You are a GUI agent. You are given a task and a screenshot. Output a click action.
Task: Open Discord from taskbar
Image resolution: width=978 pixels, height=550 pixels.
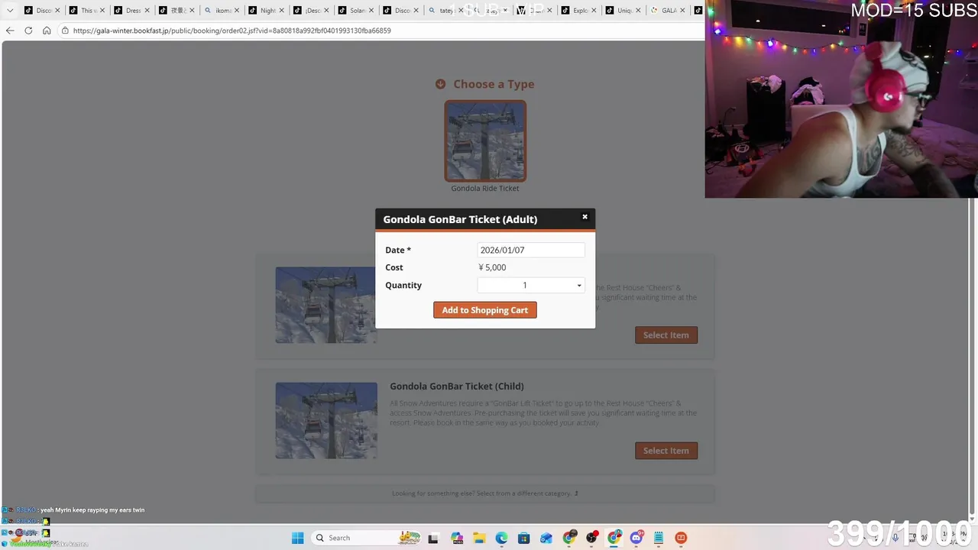click(636, 538)
